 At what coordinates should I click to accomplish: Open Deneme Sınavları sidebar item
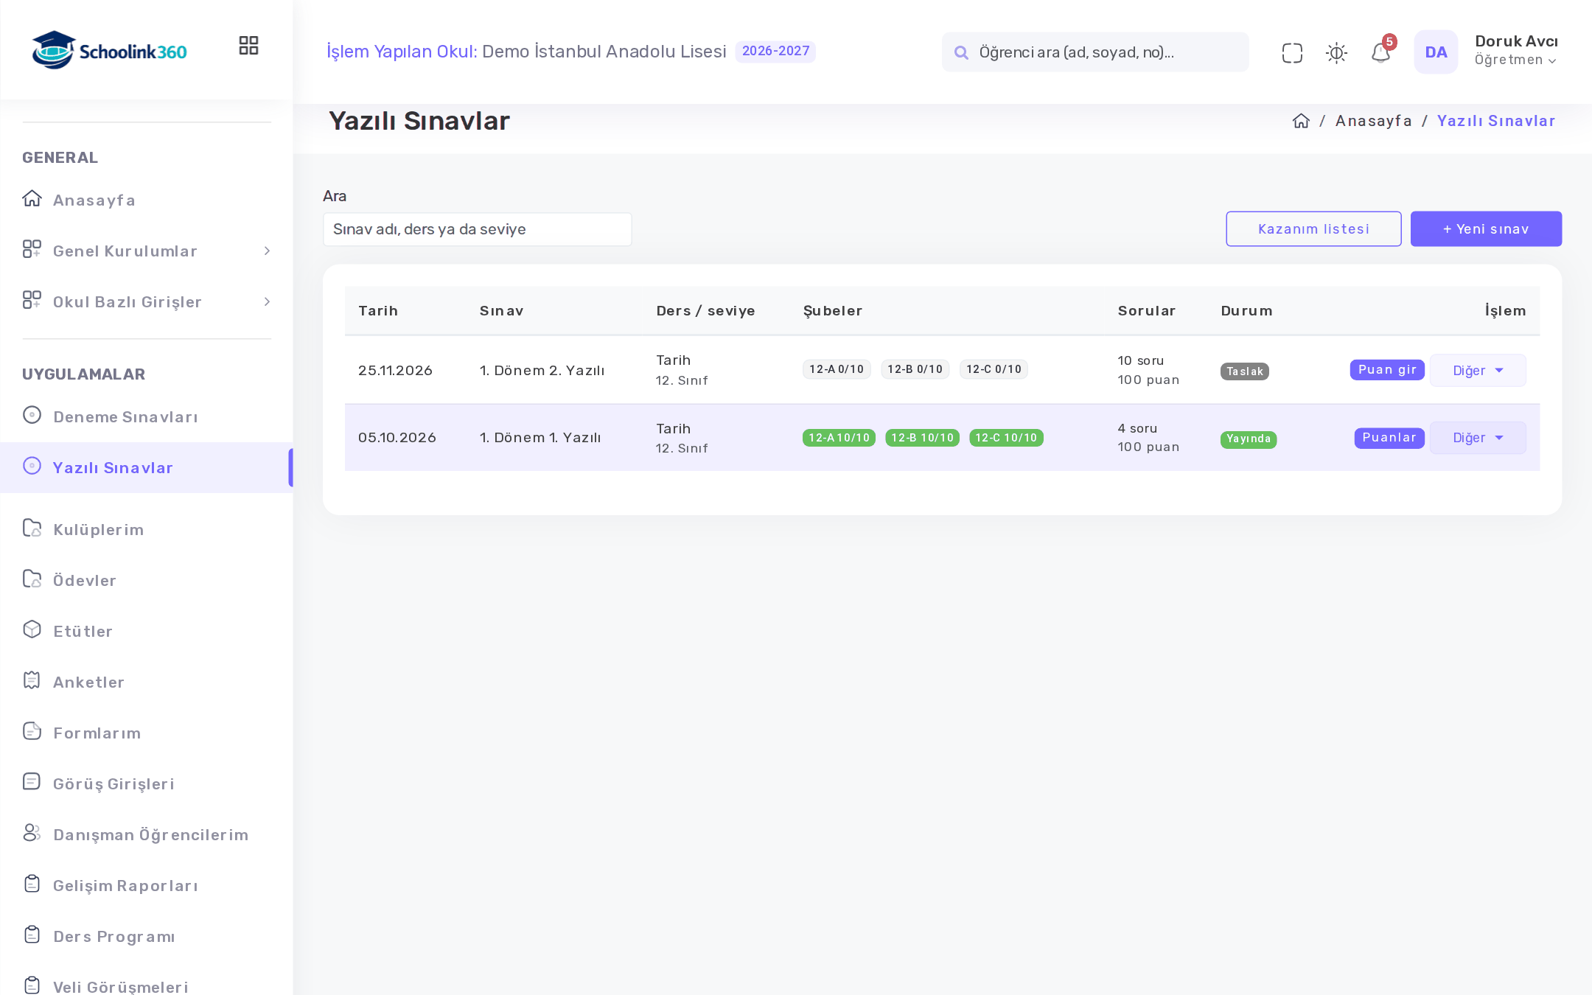pyautogui.click(x=147, y=417)
